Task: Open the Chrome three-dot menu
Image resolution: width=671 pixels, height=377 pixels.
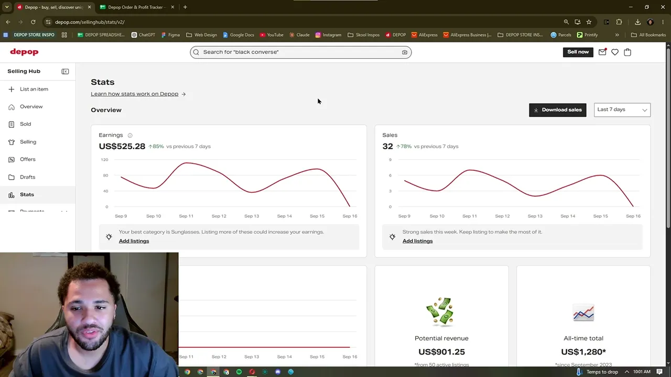Action: tap(663, 22)
